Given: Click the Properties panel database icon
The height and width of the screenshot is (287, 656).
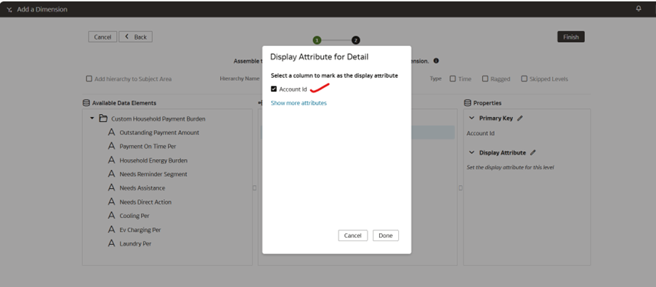Looking at the screenshot, I should [468, 103].
